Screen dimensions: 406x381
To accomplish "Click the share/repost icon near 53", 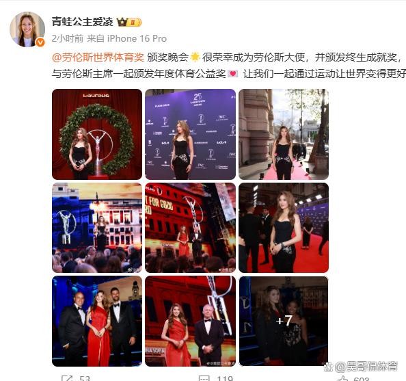I will [67, 378].
